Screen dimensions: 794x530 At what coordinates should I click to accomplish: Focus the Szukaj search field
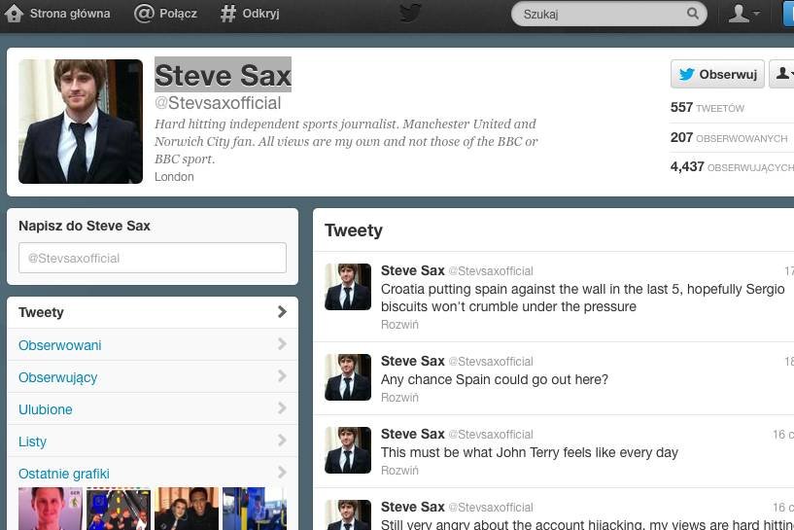[x=608, y=14]
